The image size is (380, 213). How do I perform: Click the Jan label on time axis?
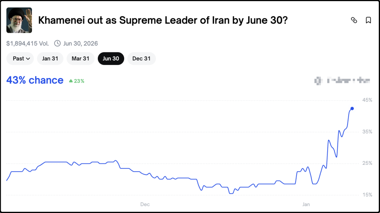[306, 204]
